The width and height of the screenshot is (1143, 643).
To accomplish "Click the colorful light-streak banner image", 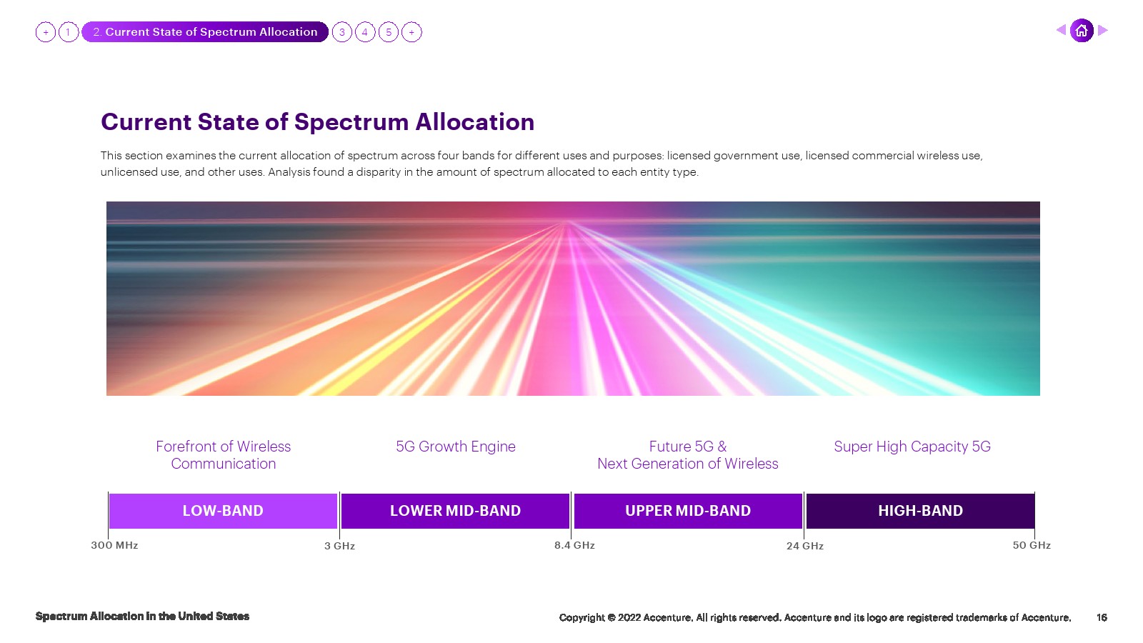I will (573, 299).
